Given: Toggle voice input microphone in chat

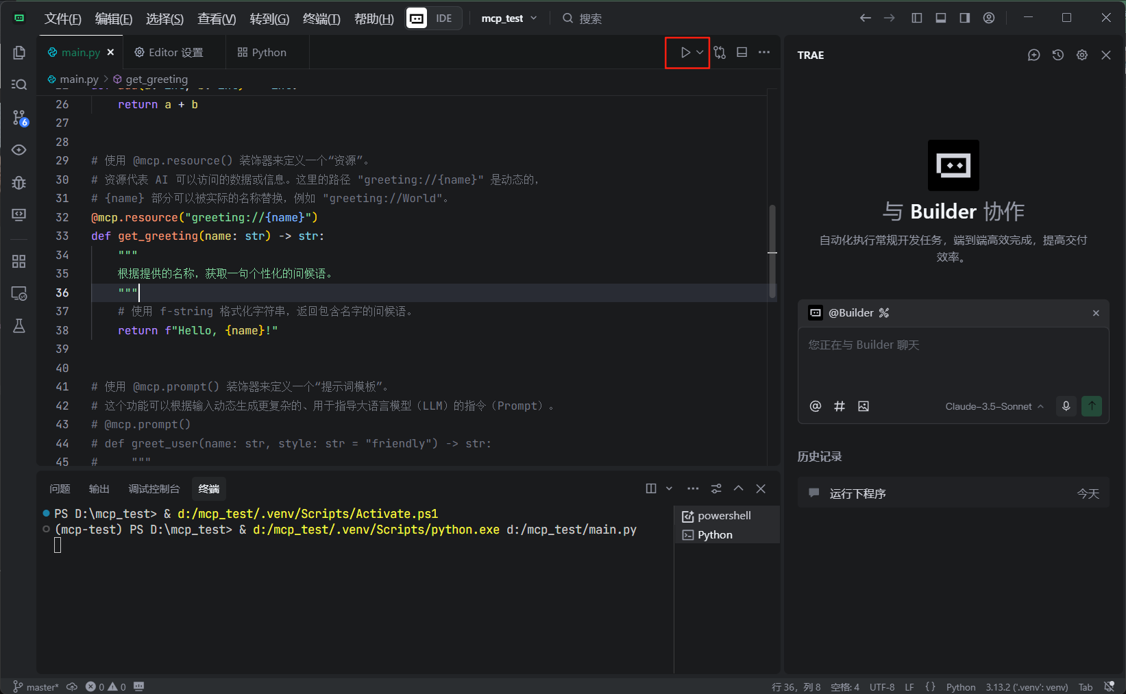Looking at the screenshot, I should [x=1066, y=406].
